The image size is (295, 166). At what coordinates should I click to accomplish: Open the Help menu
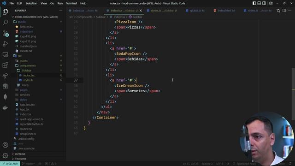(83, 3)
